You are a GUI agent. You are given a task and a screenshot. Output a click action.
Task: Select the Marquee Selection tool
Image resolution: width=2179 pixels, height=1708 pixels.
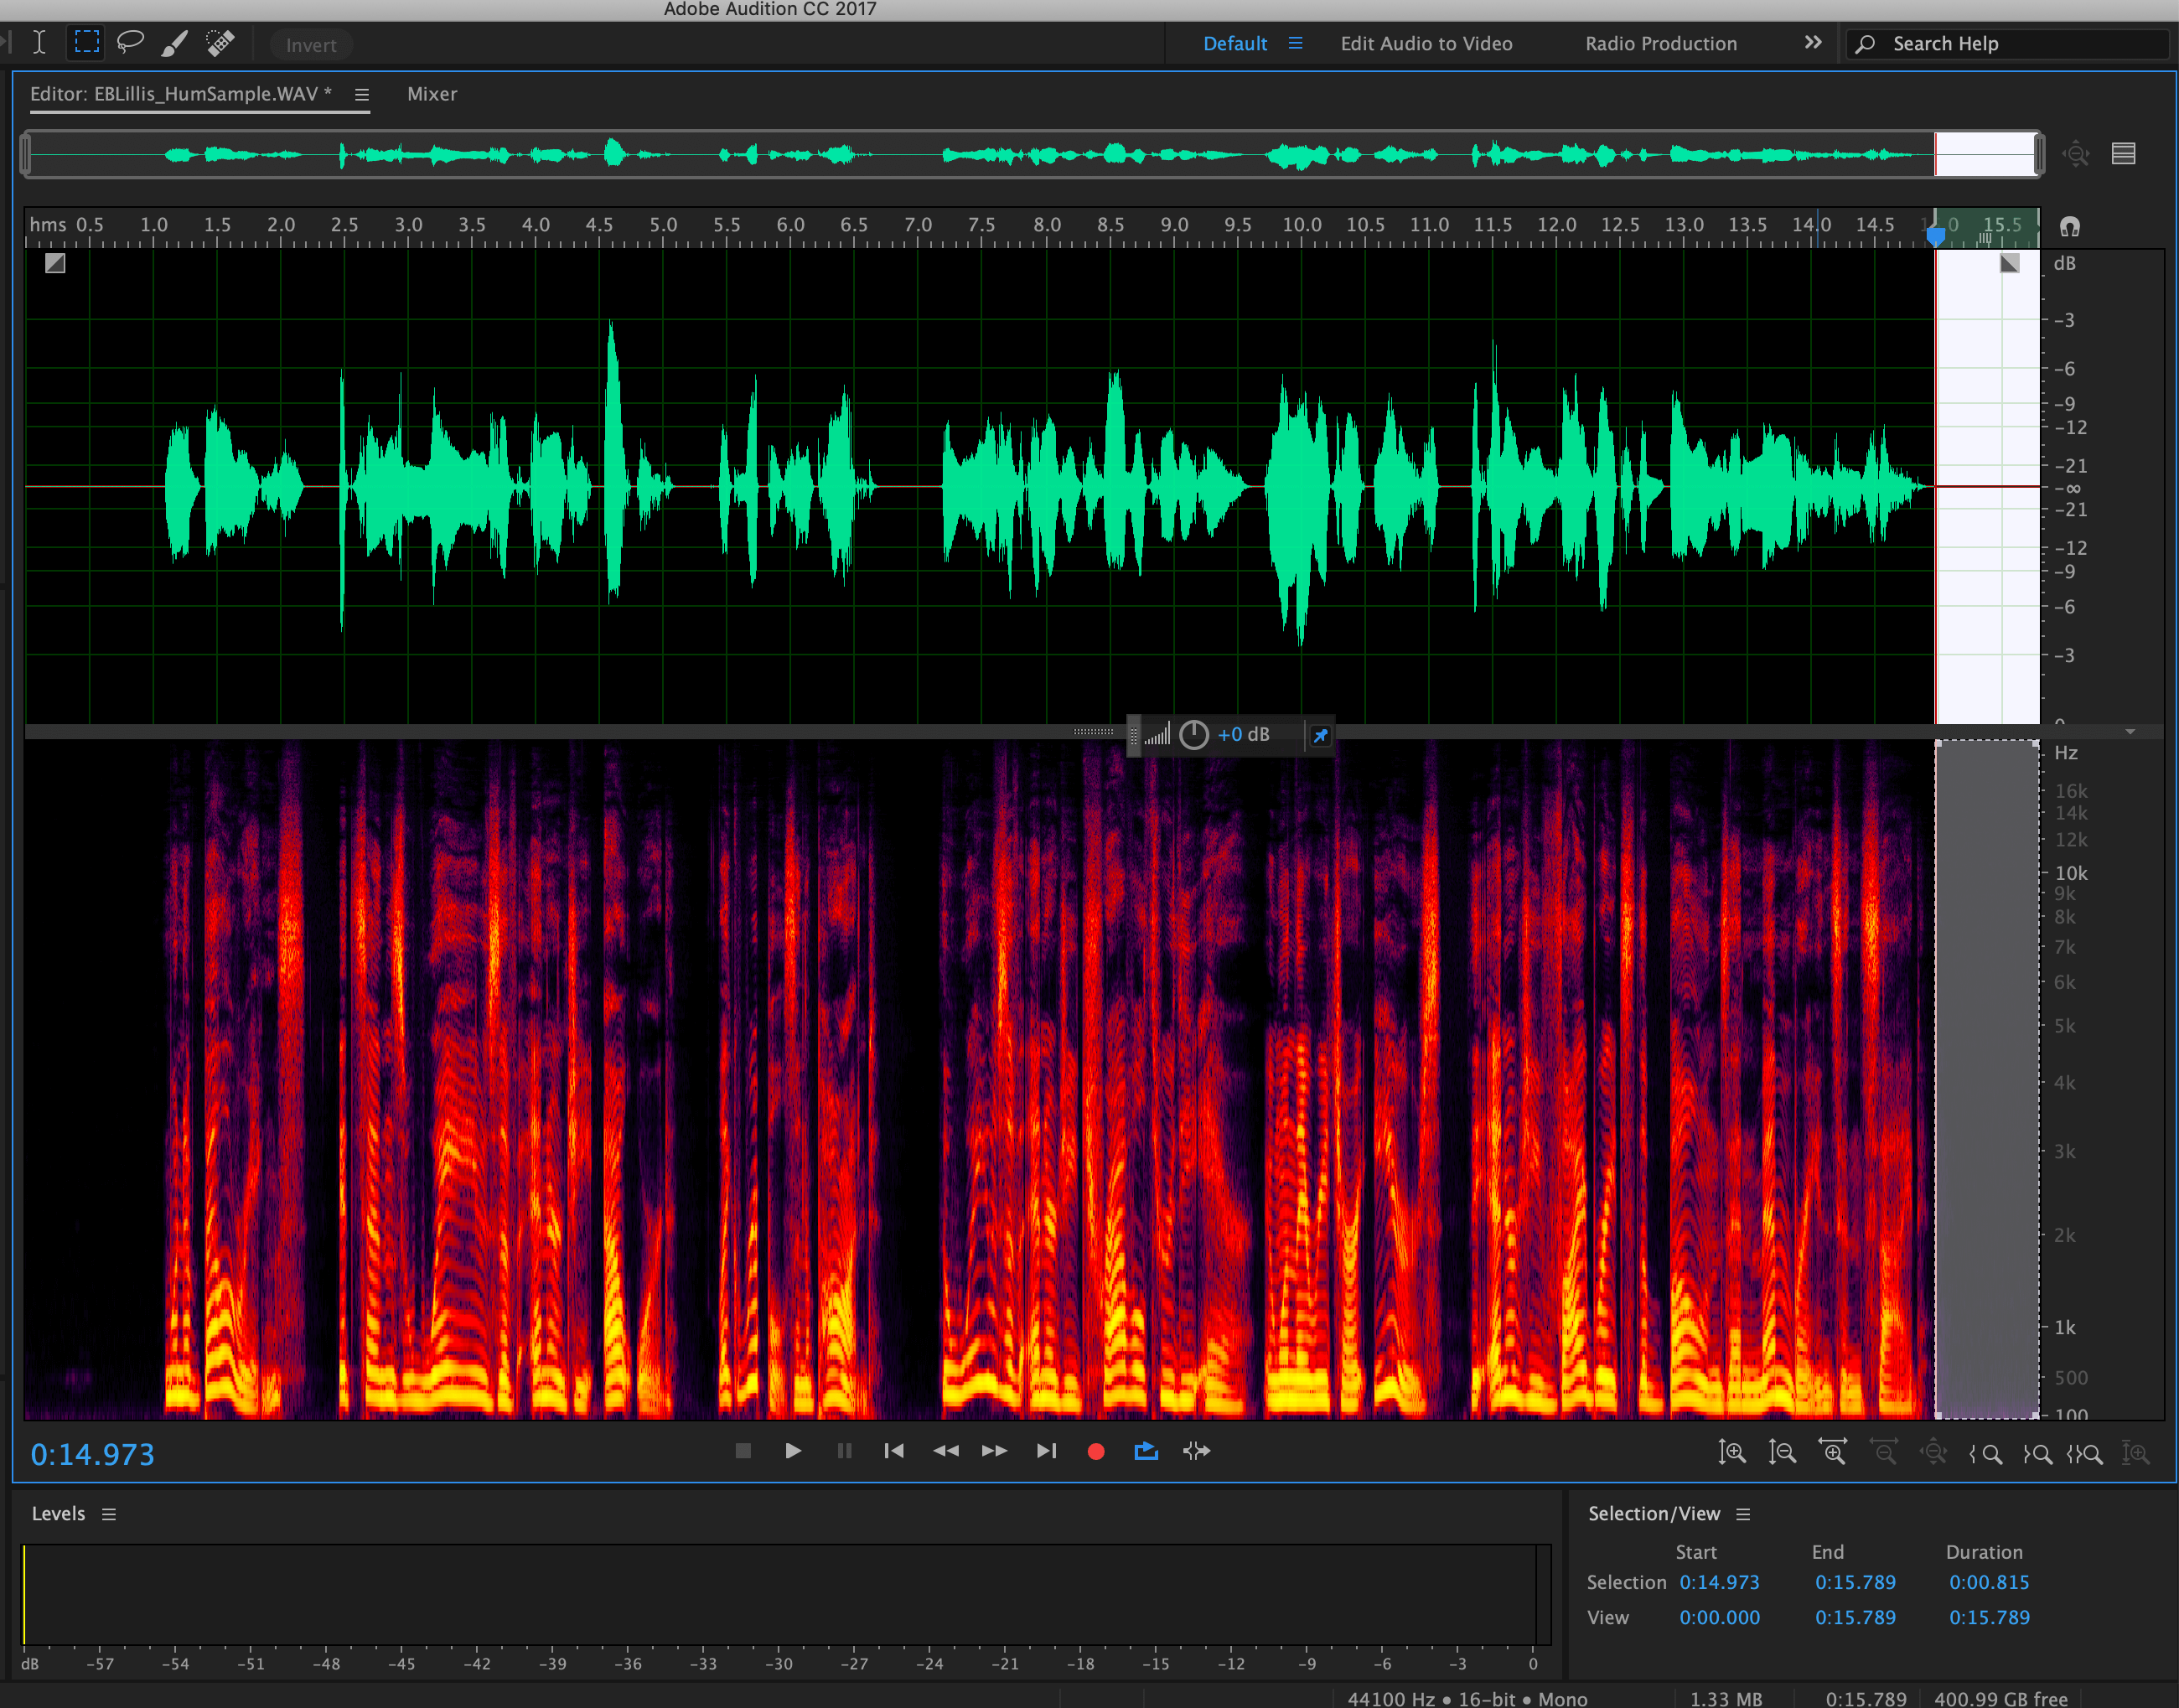coord(87,43)
